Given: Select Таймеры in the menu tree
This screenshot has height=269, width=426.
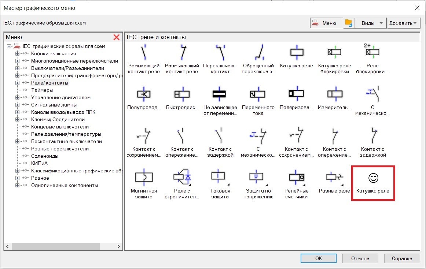Looking at the screenshot, I should (42, 90).
